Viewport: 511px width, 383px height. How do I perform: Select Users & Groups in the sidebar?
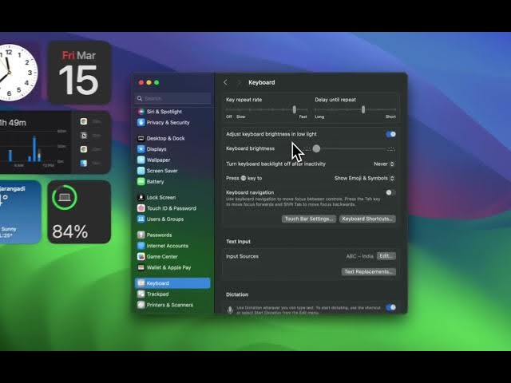(172, 219)
